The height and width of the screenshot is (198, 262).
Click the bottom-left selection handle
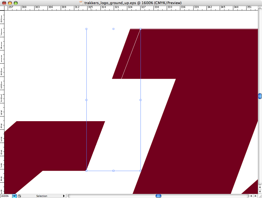(x=86, y=171)
